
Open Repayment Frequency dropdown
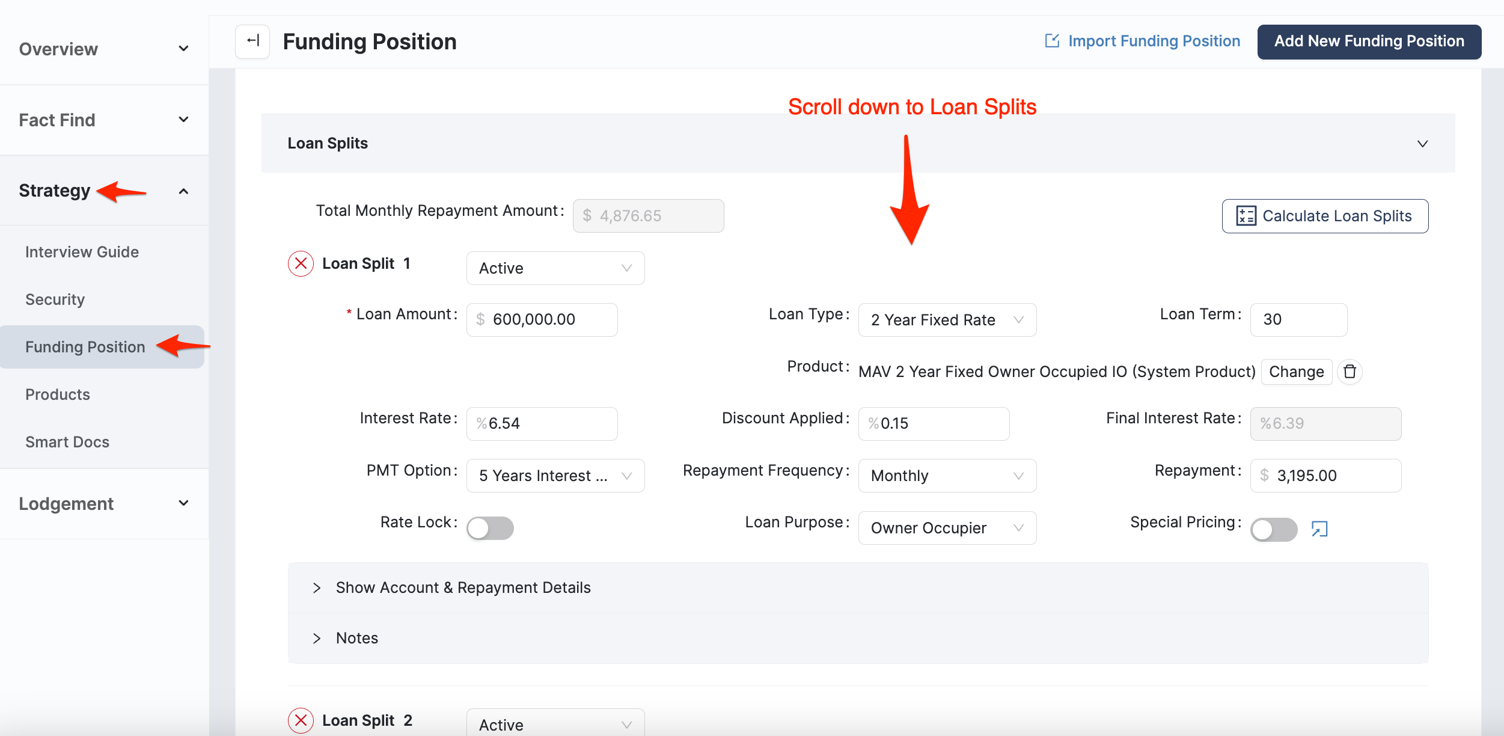coord(947,476)
